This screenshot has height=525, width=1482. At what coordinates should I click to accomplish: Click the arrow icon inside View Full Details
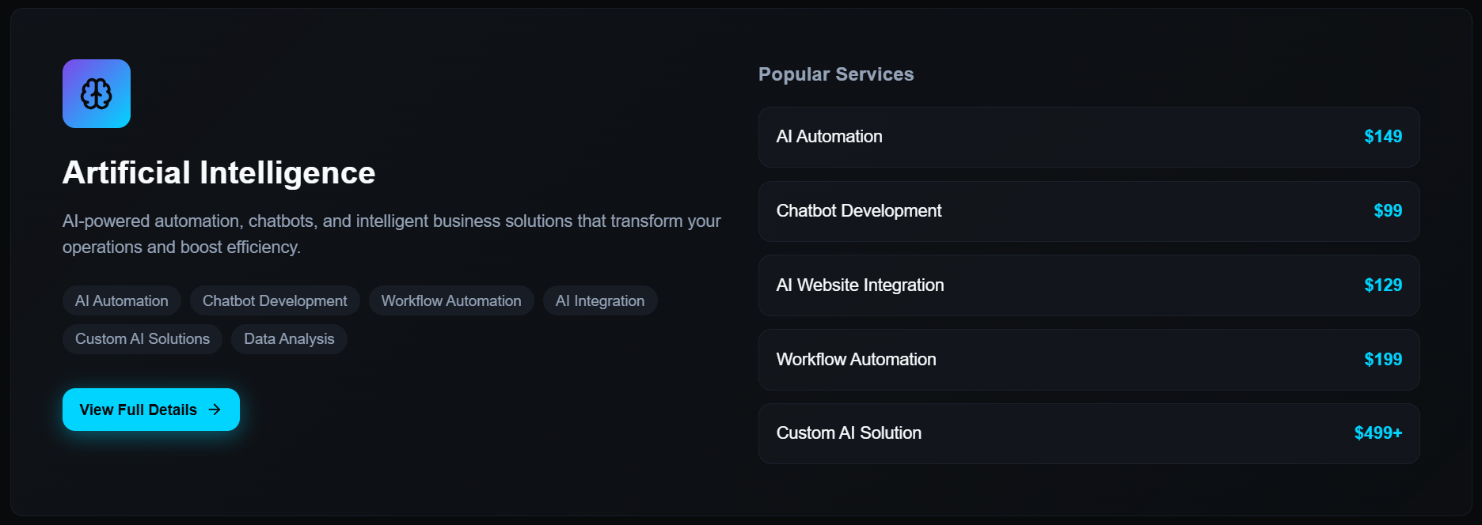[213, 410]
